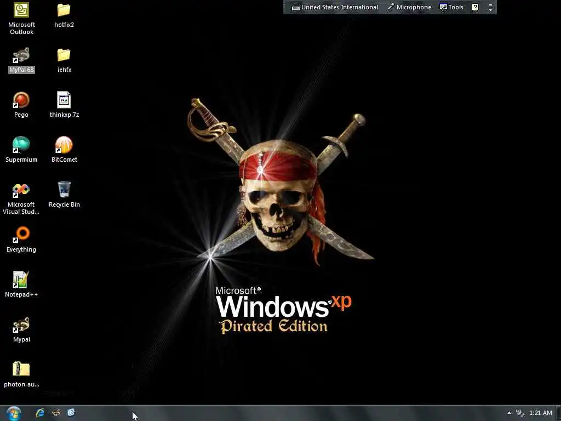Select the Microsoft Outlook desktop icon

point(21,19)
